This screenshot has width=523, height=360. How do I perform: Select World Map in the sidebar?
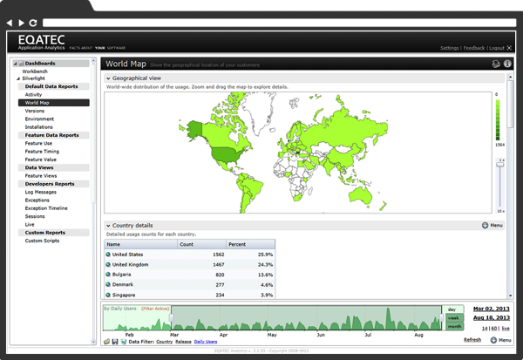click(x=54, y=103)
